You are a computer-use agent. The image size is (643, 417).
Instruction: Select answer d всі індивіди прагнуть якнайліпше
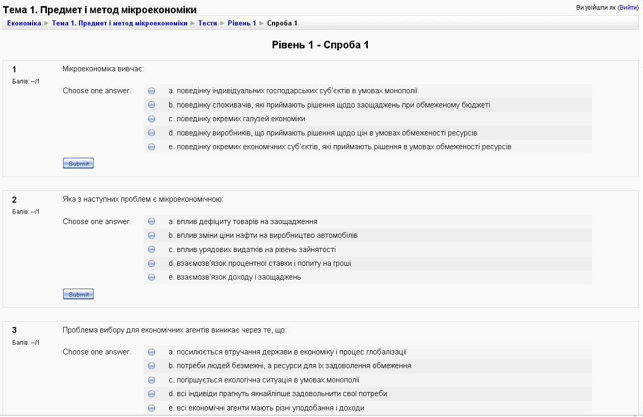pos(151,394)
